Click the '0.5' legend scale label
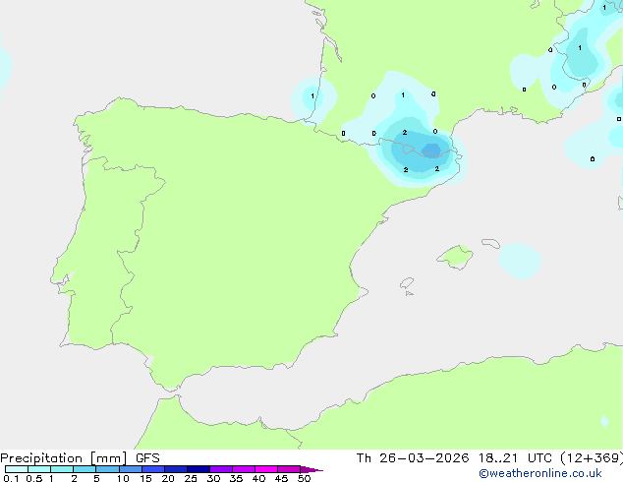The height and width of the screenshot is (482, 623). [34, 478]
